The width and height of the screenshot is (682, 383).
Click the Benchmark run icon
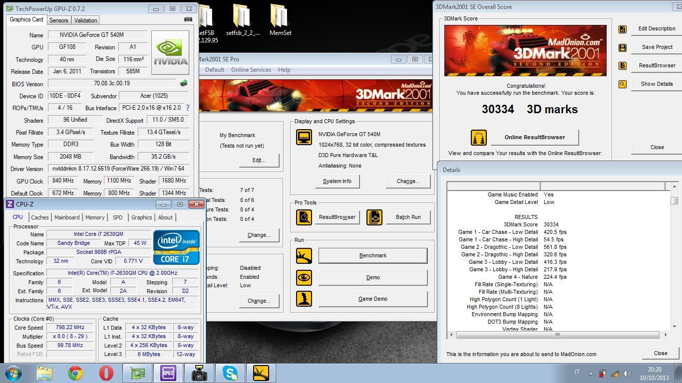coord(304,255)
